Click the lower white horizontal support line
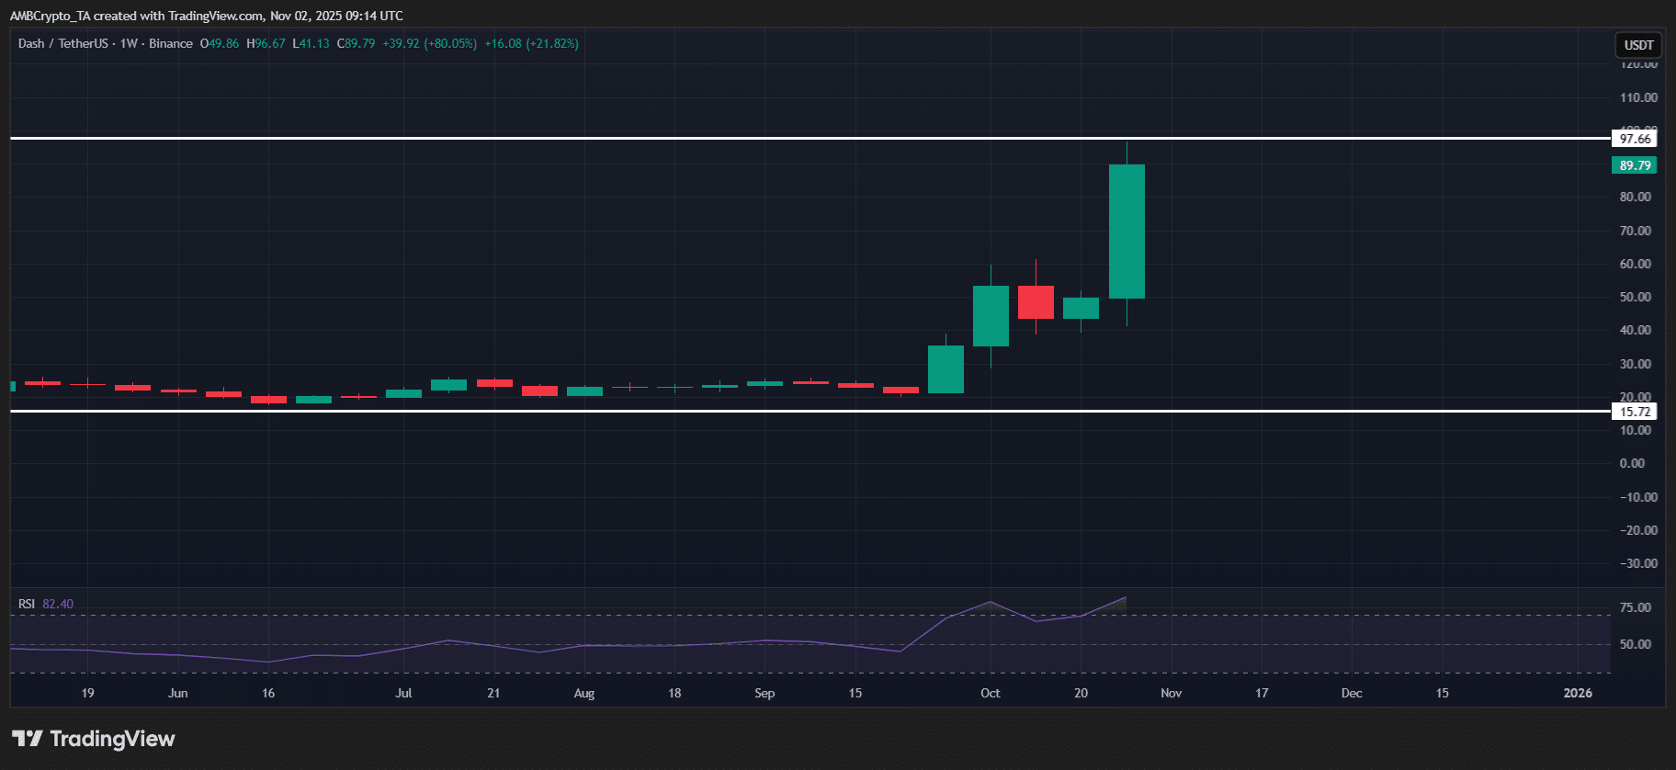 click(x=551, y=411)
